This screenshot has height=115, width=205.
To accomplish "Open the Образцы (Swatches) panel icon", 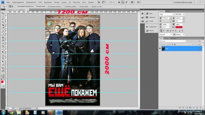I will coord(147,17).
